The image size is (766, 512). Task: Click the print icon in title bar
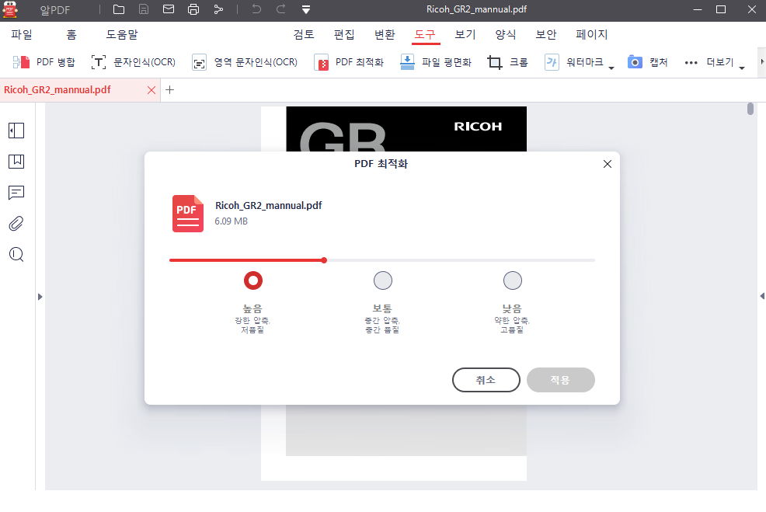193,9
